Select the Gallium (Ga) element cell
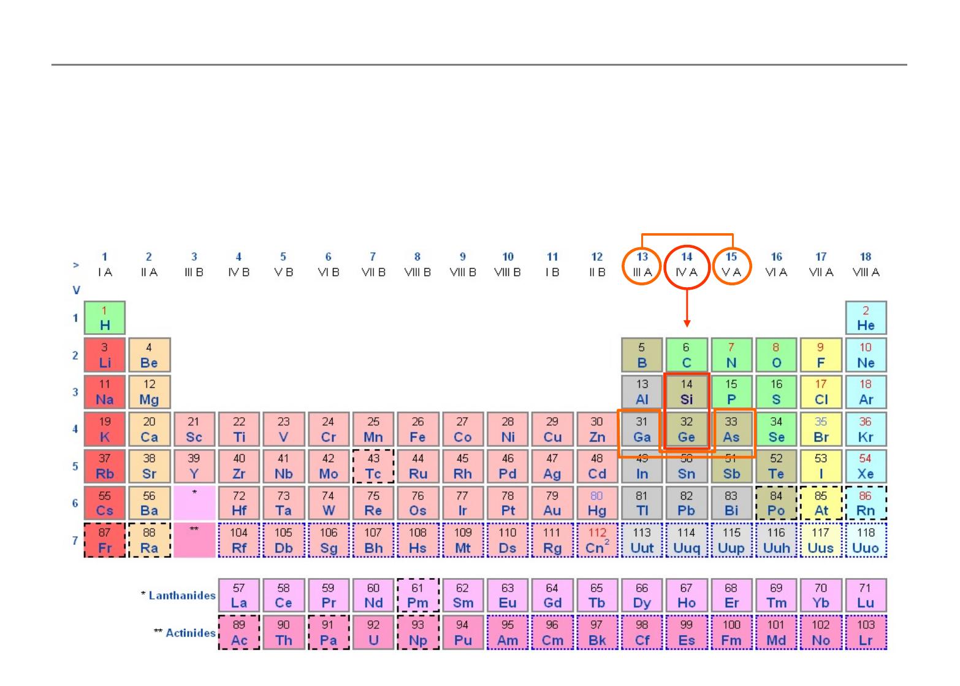The image size is (960, 686). pyautogui.click(x=641, y=430)
